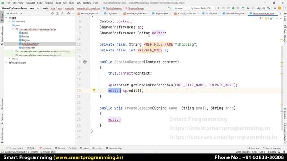287x161 pixels.
Task: Click the gutter icon on line 15
Action: [x=85, y=62]
